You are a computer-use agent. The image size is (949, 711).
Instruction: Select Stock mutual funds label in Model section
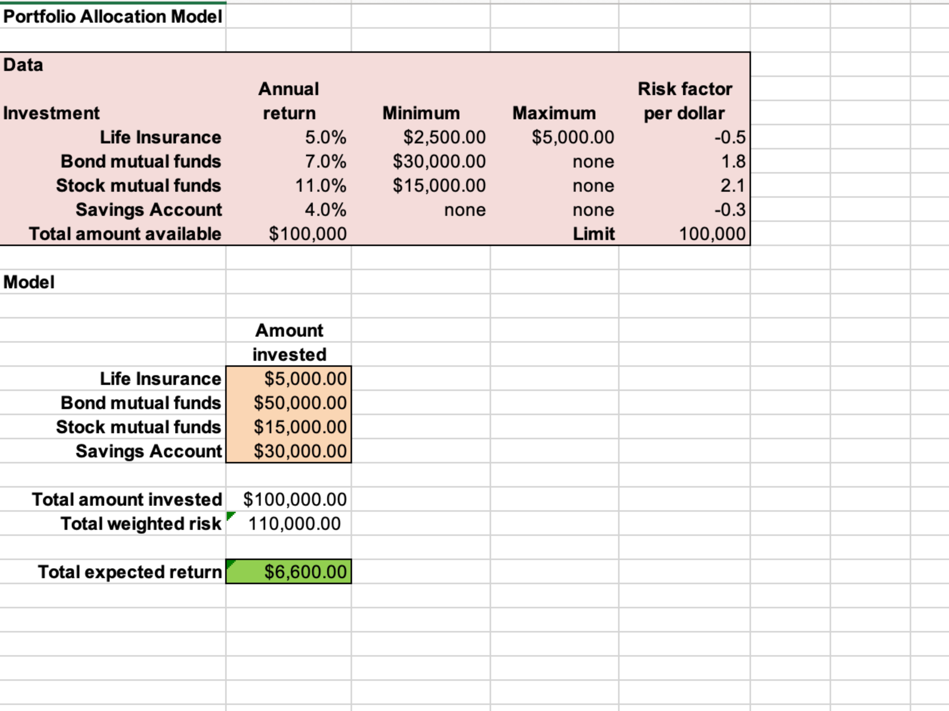tap(113, 427)
